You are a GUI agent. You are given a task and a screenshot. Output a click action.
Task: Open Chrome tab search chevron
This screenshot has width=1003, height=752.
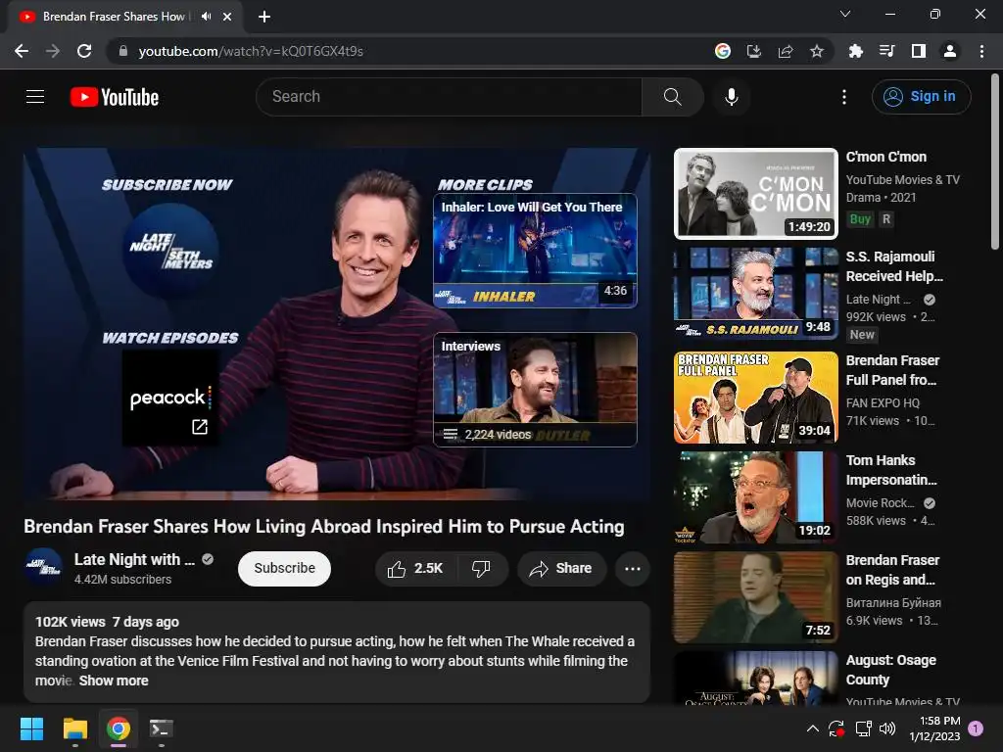tap(845, 14)
